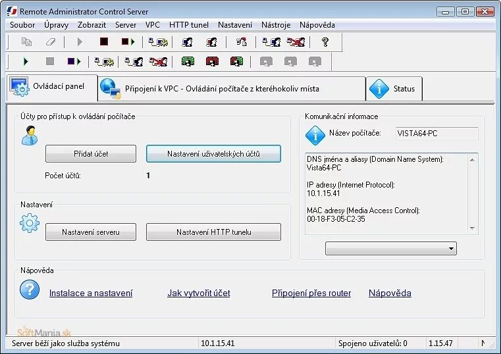This screenshot has width=501, height=354.
Task: Switch to the Připojení k VPC tab
Action: [x=232, y=89]
